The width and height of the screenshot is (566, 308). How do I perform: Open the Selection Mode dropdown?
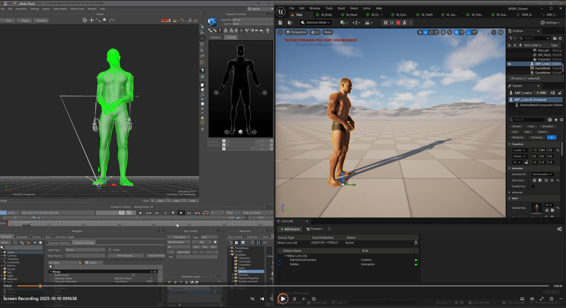tap(315, 23)
